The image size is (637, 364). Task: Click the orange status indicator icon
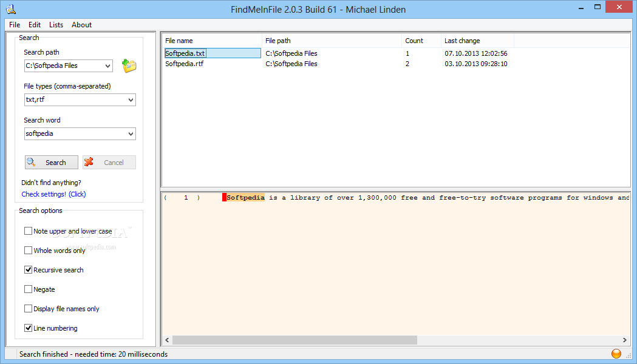[x=616, y=354]
